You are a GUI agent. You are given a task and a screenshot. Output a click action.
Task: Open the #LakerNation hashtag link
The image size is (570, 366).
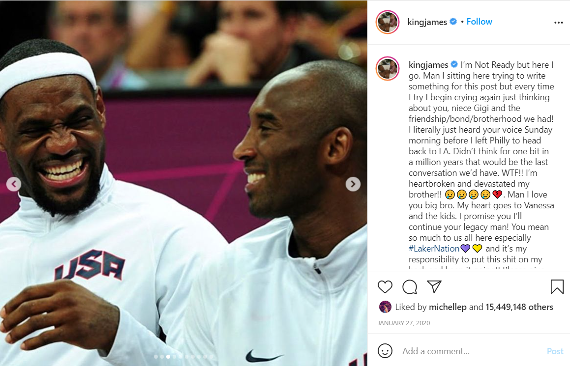[434, 249]
